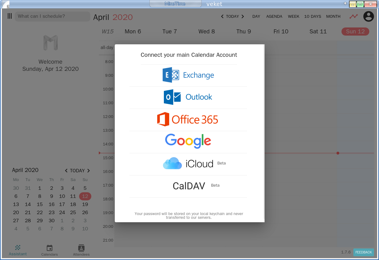Select the Tue 7 column header
Image resolution: width=379 pixels, height=260 pixels.
170,32
